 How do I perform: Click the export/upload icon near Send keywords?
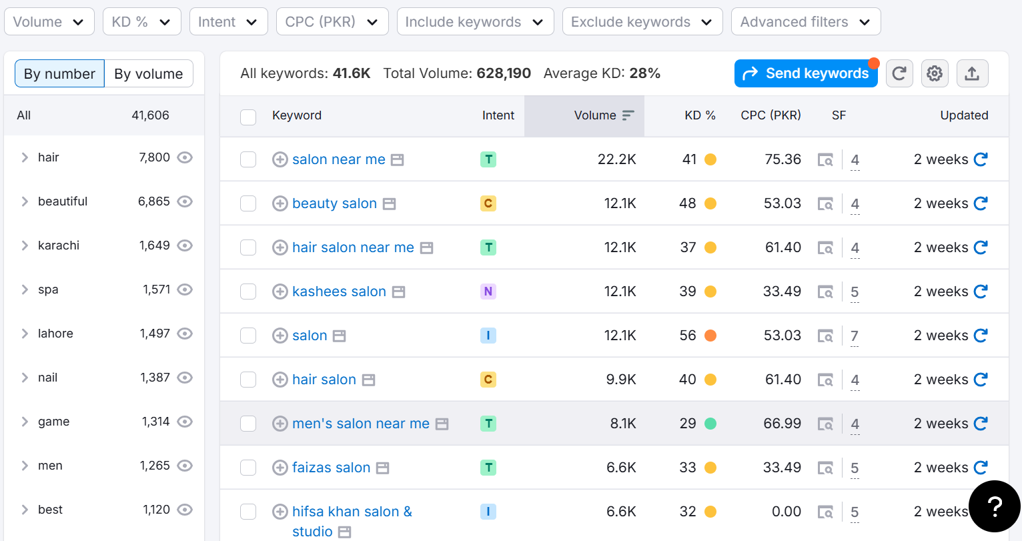[x=973, y=73]
